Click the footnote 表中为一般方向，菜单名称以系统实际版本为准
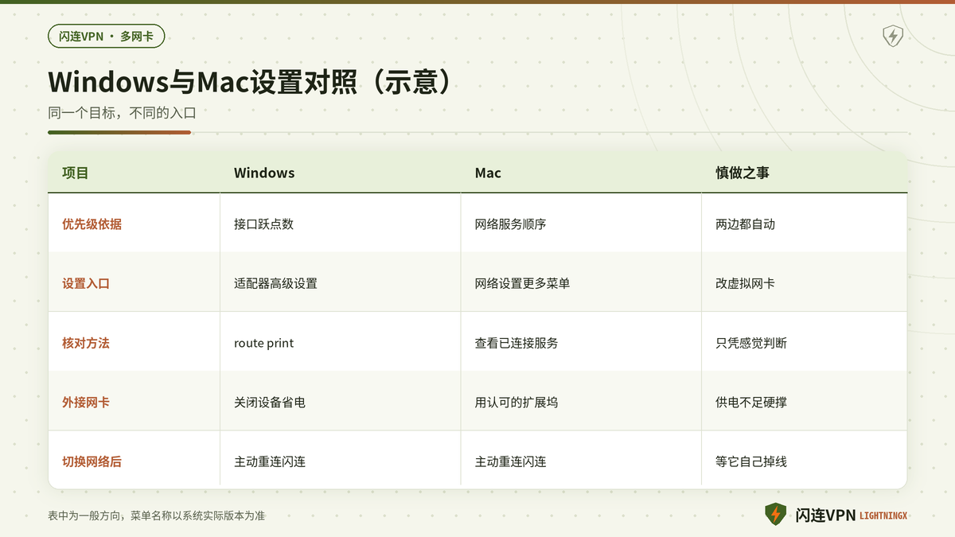Image resolution: width=955 pixels, height=537 pixels. (x=156, y=516)
